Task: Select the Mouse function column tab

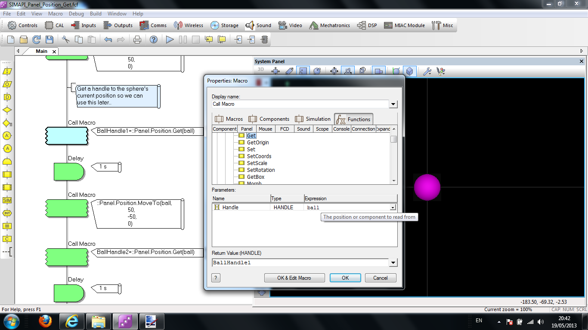Action: [265, 129]
